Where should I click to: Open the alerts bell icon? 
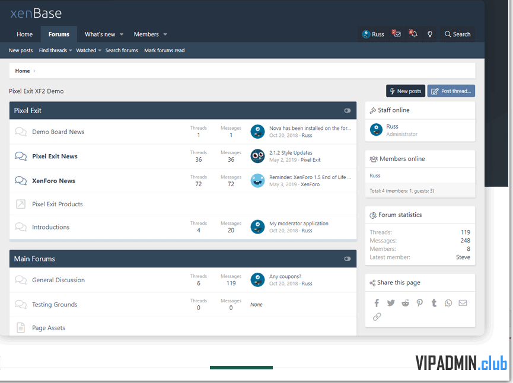[413, 34]
